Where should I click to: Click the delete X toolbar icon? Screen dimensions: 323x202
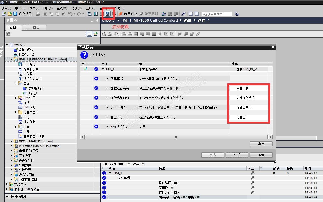(x=63, y=14)
